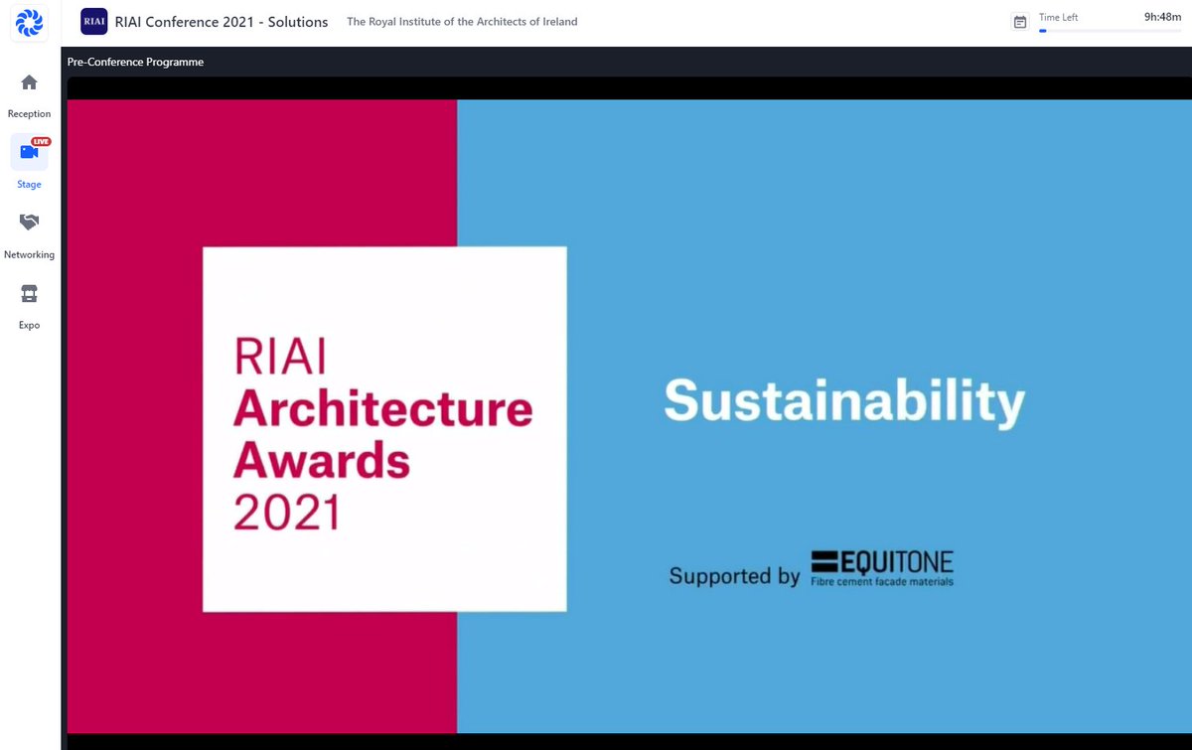Viewport: 1192px width, 750px height.
Task: Select the Networking label in sidebar
Action: [29, 255]
